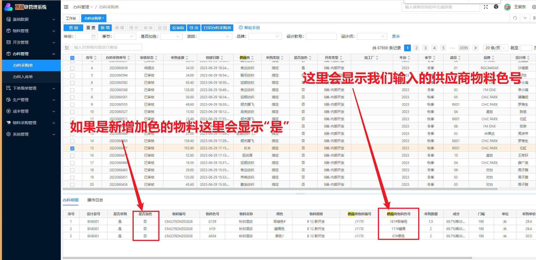Click the calendar icon in 年份 field
Screen dimensions: 536x260
click(94, 36)
